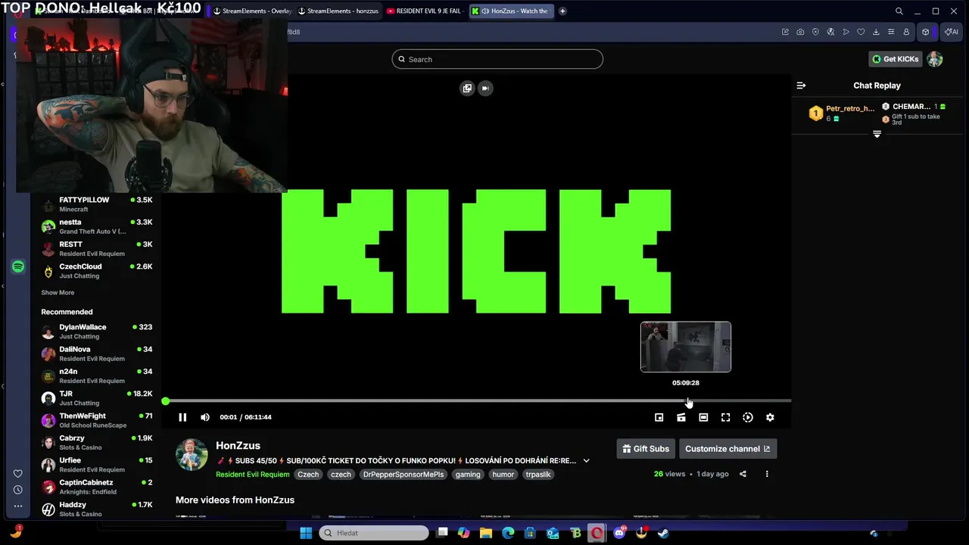
Task: Click Show More in following list
Action: (58, 292)
